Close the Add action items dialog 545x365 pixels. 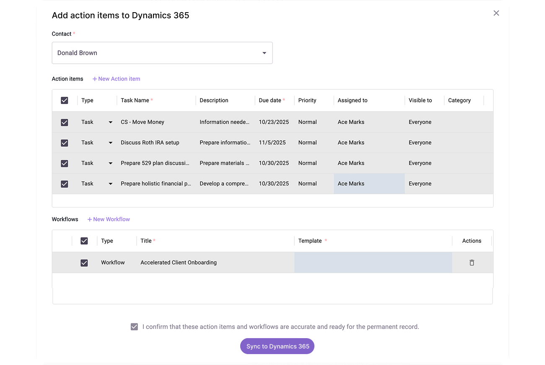coord(496,13)
